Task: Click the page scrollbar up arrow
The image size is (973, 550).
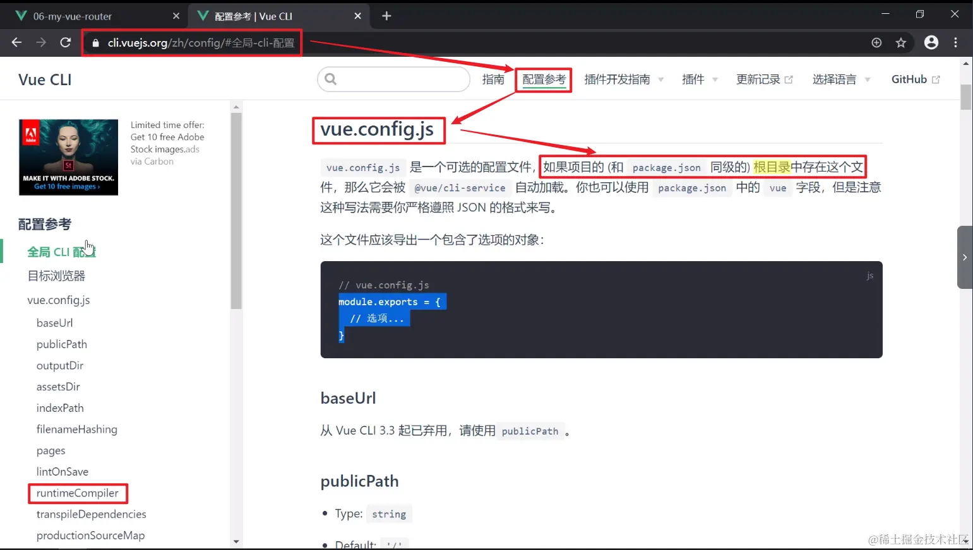Action: click(x=966, y=63)
